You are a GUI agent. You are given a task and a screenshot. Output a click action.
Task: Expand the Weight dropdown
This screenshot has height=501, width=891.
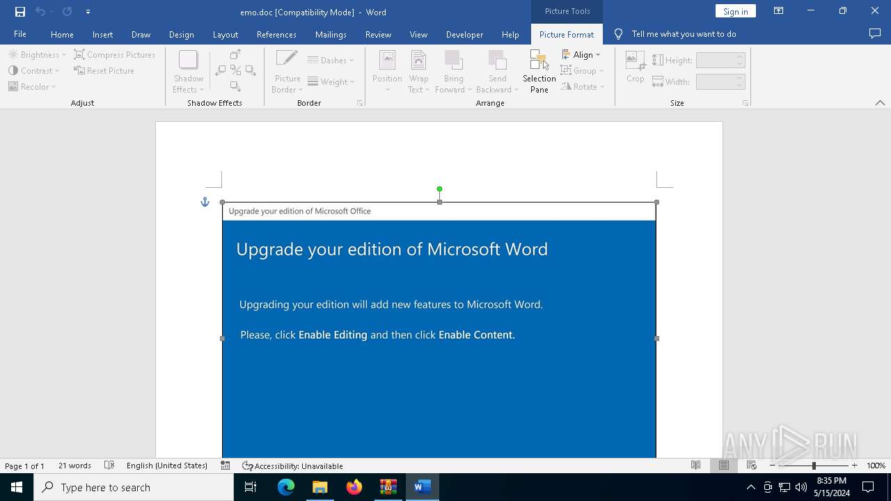(331, 81)
